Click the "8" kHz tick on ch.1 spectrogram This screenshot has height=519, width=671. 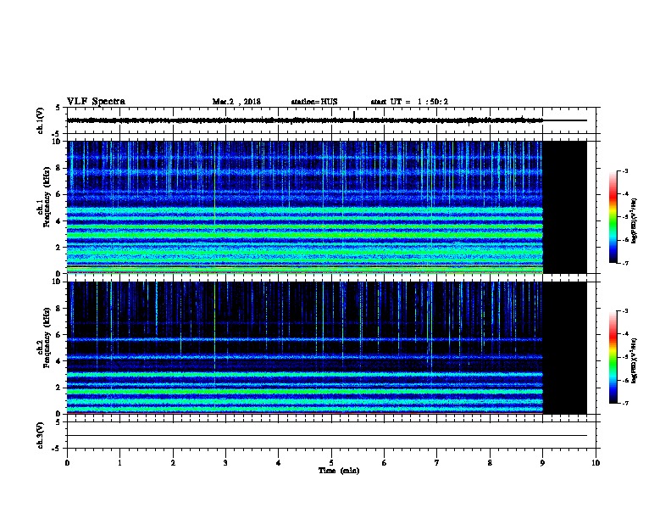click(x=59, y=168)
